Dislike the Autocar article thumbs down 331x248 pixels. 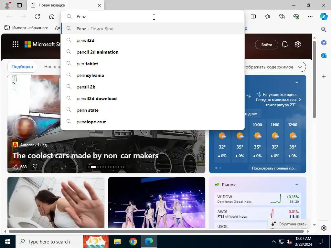click(35, 167)
